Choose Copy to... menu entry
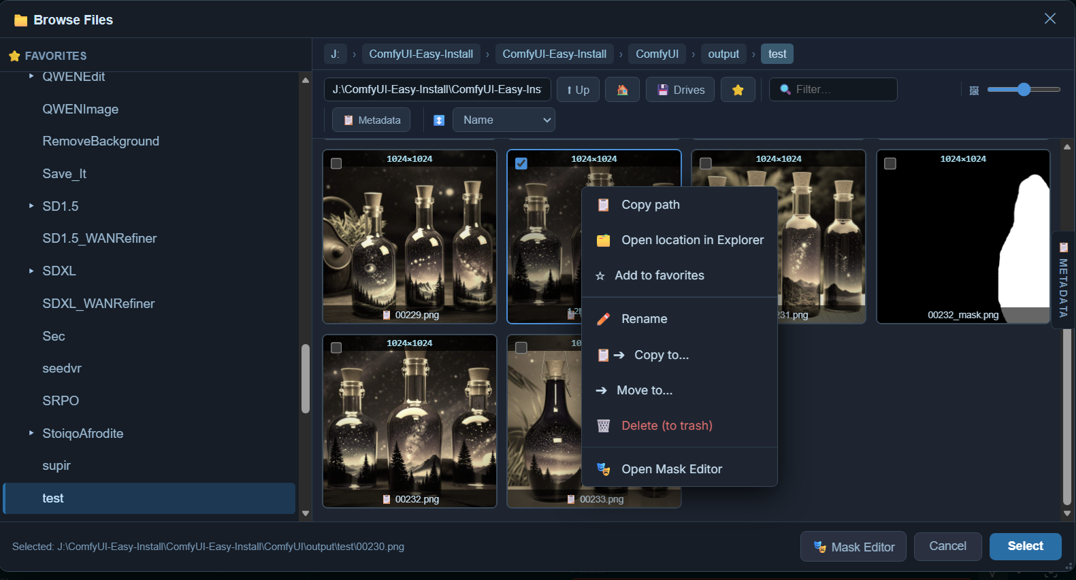 (679, 355)
